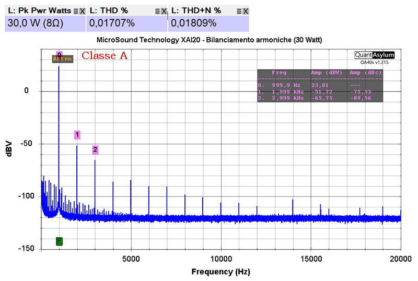Click the -100 y-axis tick label
This screenshot has height=281, width=418.
(x=27, y=196)
